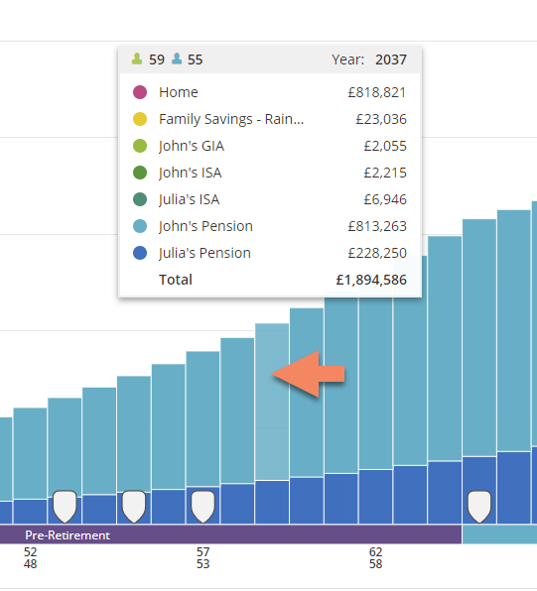The height and width of the screenshot is (591, 537).
Task: Click the second shield marker from the left
Action: (x=134, y=507)
